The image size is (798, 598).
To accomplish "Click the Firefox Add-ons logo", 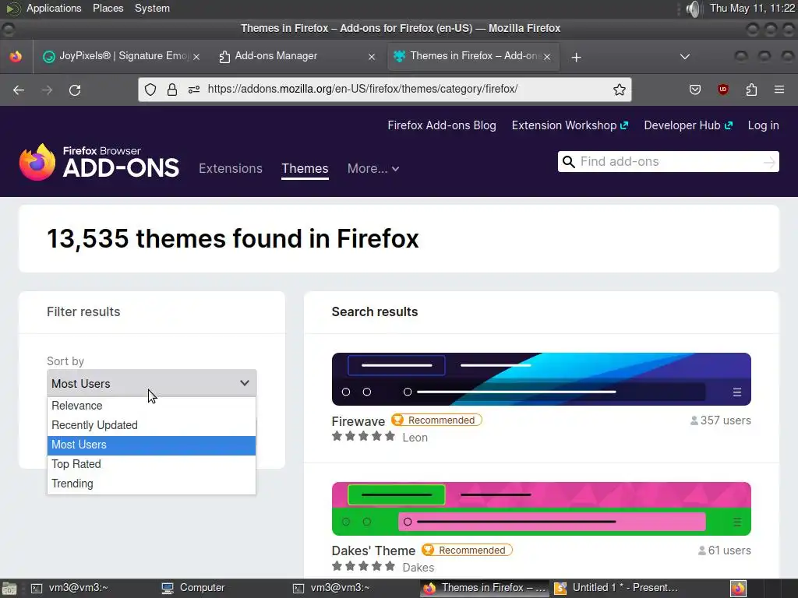I will pos(99,162).
